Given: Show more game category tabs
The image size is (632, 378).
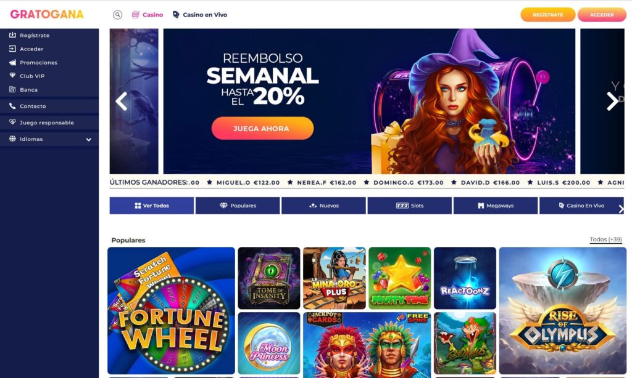Looking at the screenshot, I should [x=621, y=209].
